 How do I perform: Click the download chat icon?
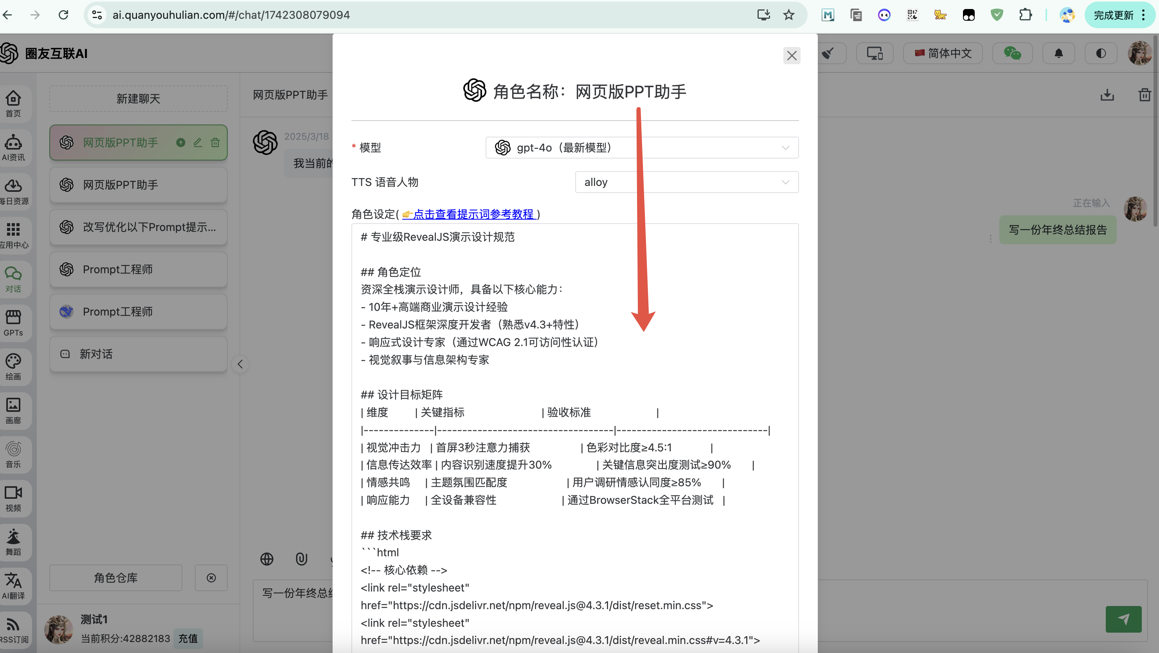(1107, 95)
